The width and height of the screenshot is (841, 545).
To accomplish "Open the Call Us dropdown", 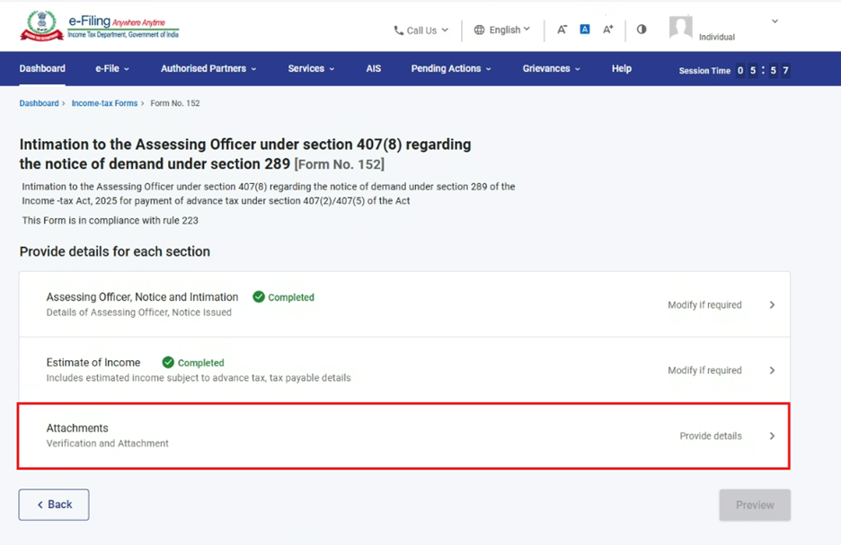I will point(420,31).
